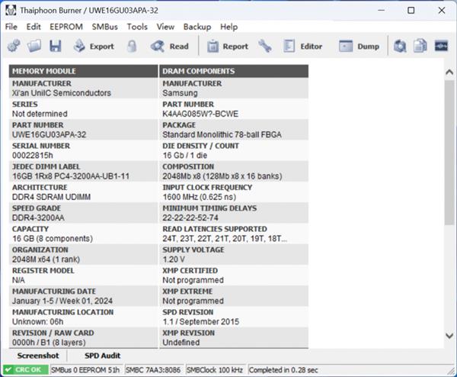
Task: Click the magnifier chip search icon
Action: [x=400, y=46]
